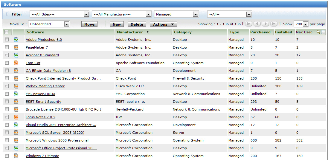Screen dimensions: 328x160
Task: Check the Tom Cat row checkbox
Action: point(7,63)
